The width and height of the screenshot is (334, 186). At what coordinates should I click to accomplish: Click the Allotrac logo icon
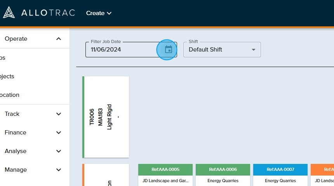[9, 13]
